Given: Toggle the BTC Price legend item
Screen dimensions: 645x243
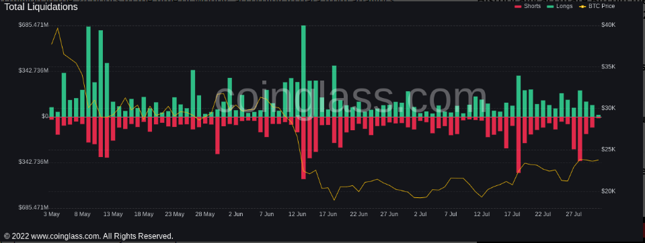Looking at the screenshot, I should 597,6.
